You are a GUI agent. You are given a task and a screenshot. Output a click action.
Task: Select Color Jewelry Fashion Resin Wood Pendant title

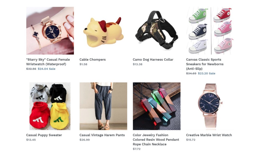coord(156,140)
